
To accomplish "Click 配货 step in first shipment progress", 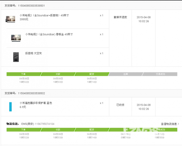I will coord(92,74).
